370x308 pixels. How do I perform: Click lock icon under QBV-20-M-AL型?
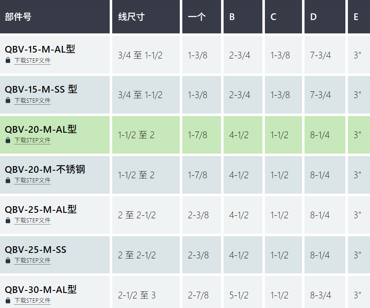click(8, 141)
